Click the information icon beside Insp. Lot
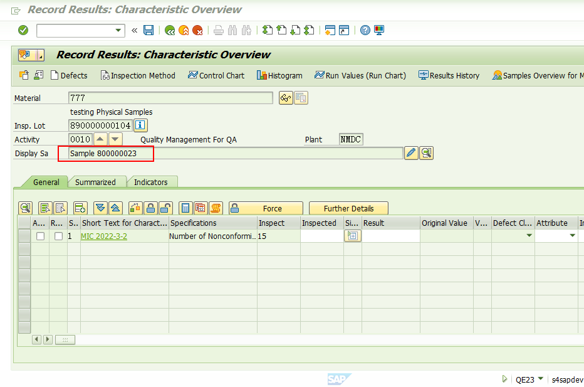The image size is (584, 387). (140, 125)
